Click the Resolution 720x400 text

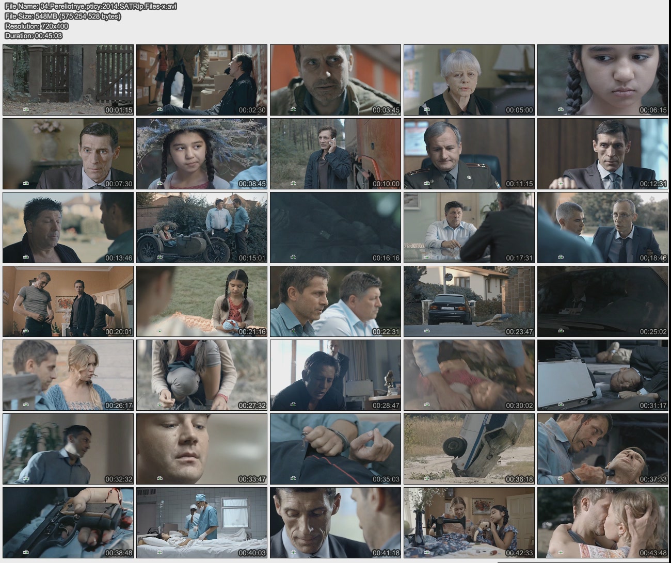[x=37, y=26]
